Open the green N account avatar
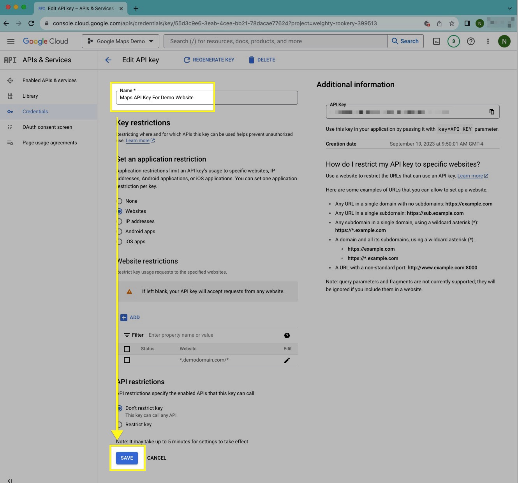 (x=504, y=41)
